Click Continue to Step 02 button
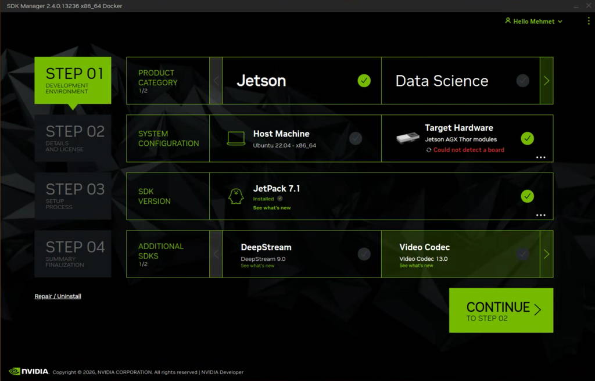Screen dimensions: 595x381 tap(501, 310)
